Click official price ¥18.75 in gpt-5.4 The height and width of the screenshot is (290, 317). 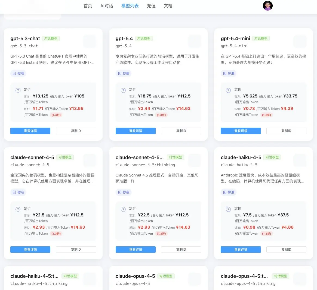145,96
